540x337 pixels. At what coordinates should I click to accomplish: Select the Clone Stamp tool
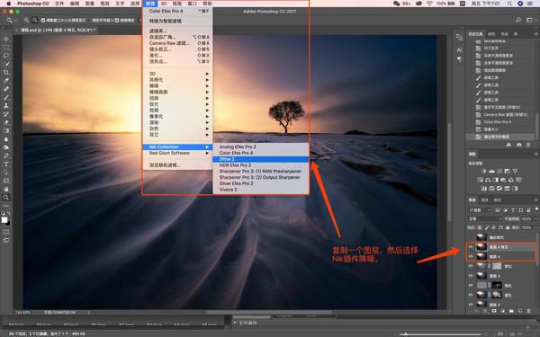(6, 105)
